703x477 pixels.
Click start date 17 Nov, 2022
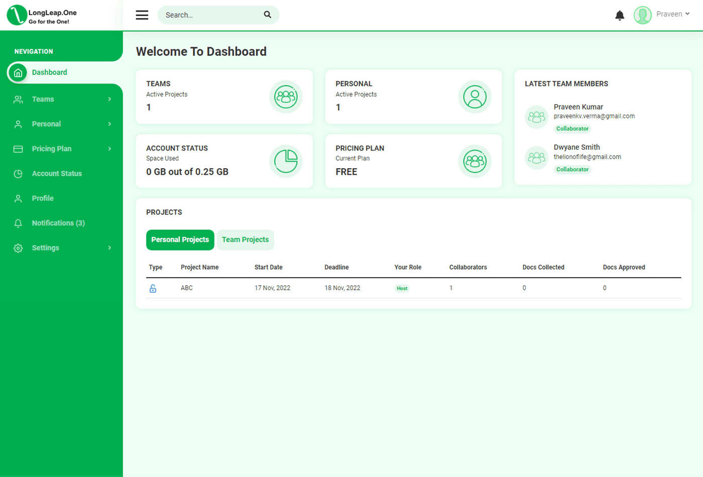(x=272, y=288)
